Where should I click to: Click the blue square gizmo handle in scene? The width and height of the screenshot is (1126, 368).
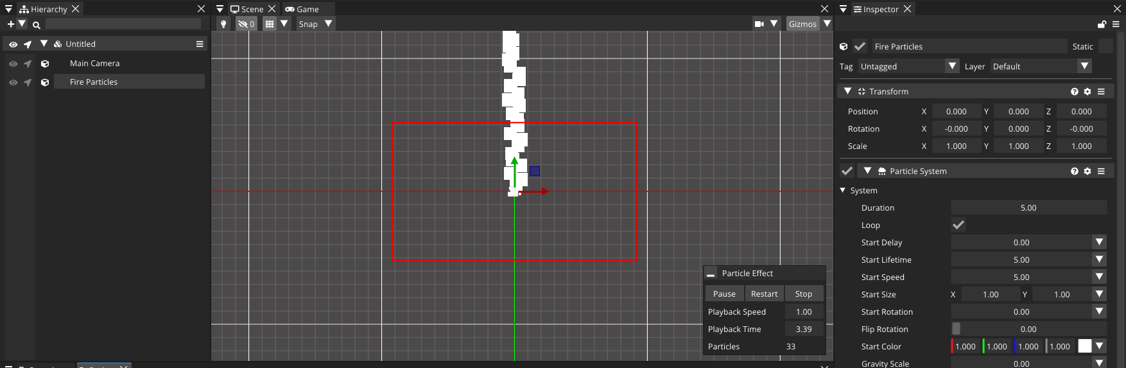tap(535, 171)
